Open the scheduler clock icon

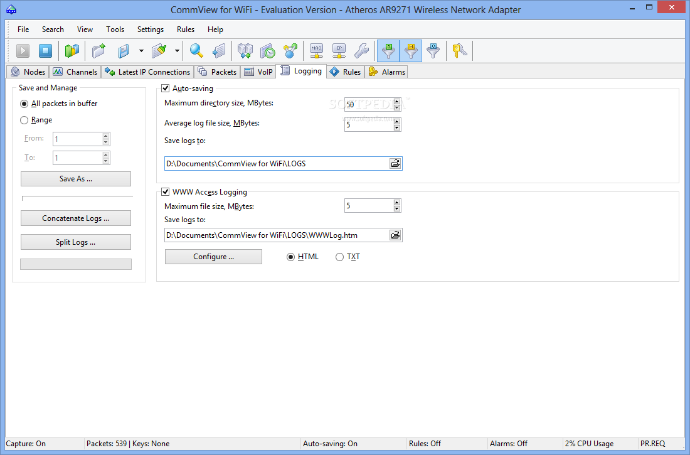tap(268, 51)
